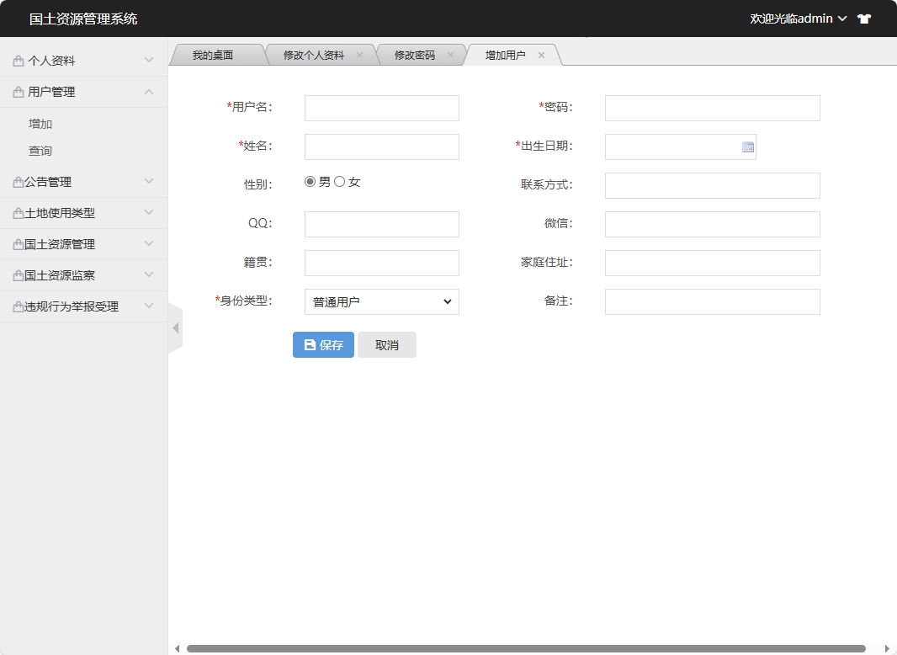
Task: Click the 用户名 input field
Action: tap(381, 108)
